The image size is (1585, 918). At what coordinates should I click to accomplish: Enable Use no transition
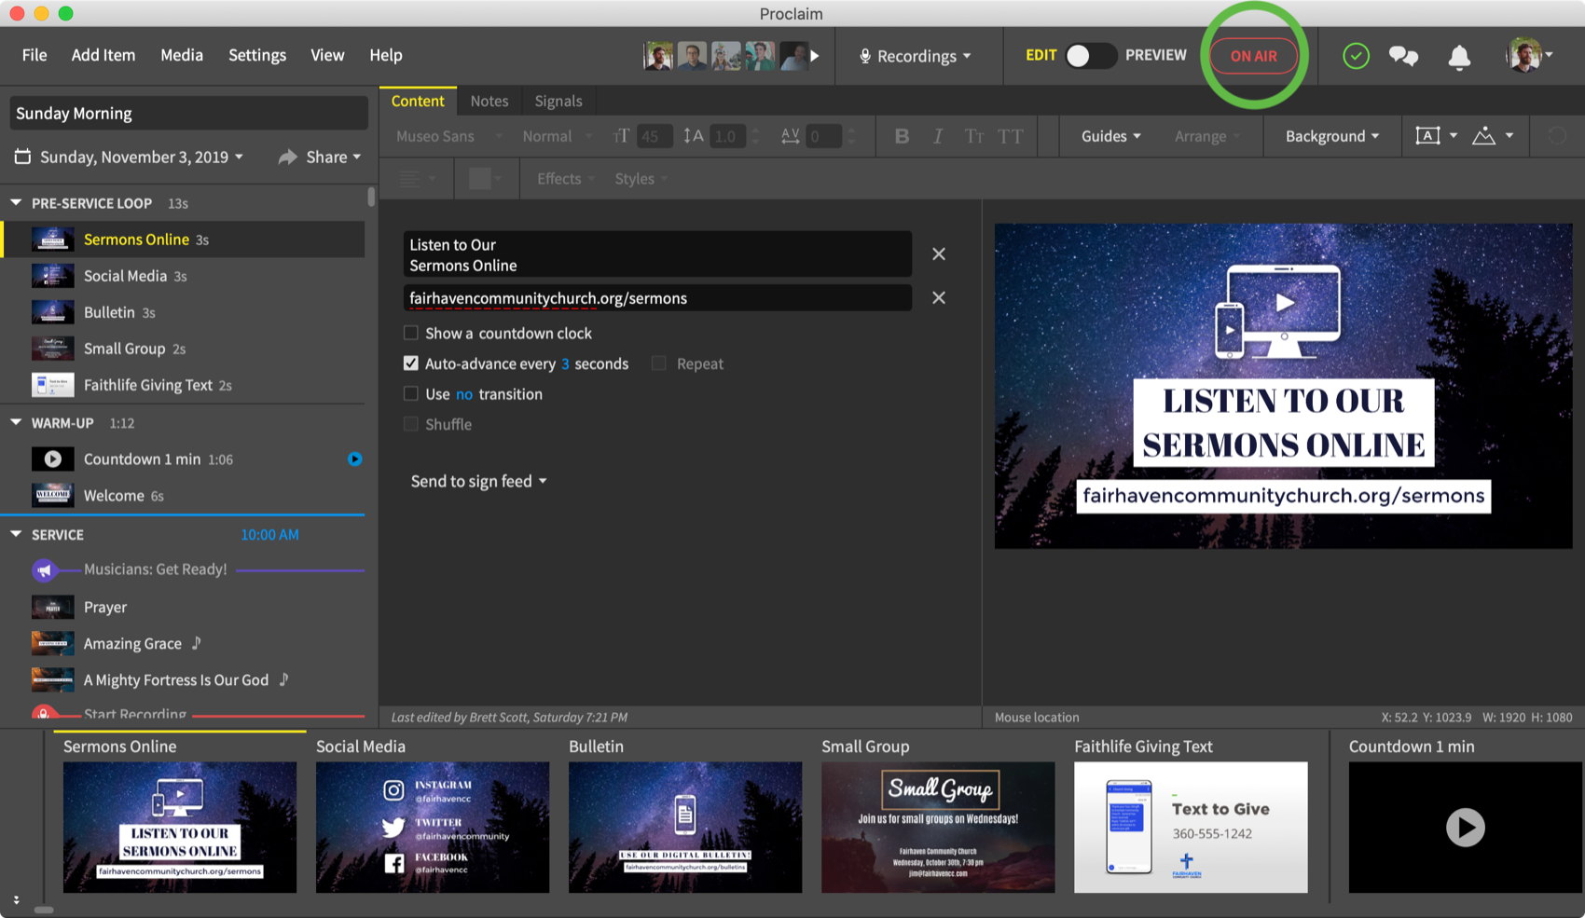(410, 393)
